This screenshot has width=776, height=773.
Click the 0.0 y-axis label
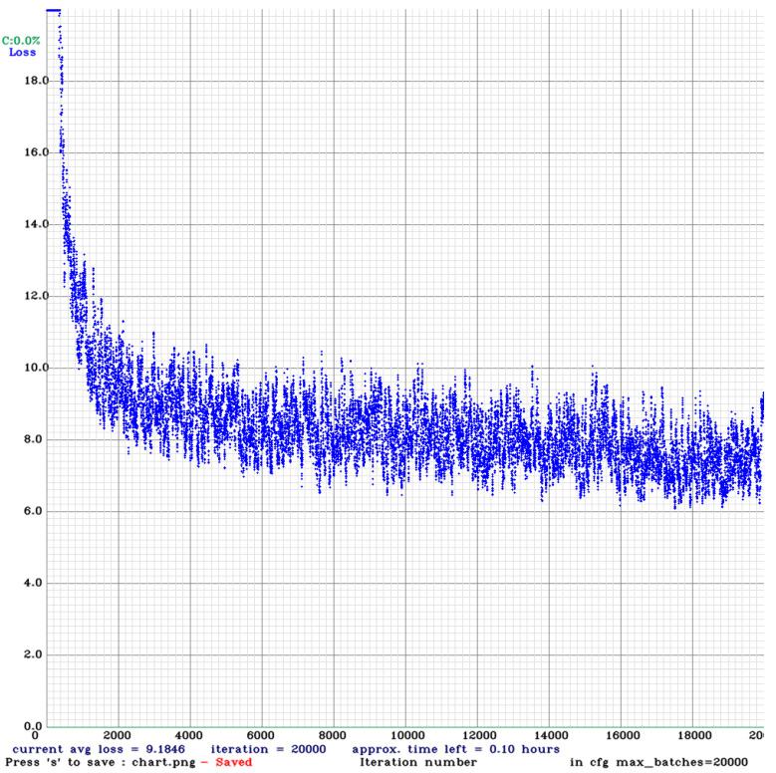click(x=34, y=726)
